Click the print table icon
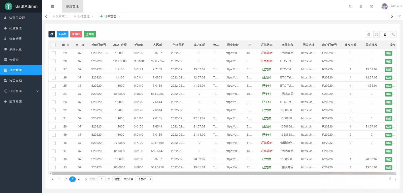This screenshot has width=403, height=193. pos(377,34)
